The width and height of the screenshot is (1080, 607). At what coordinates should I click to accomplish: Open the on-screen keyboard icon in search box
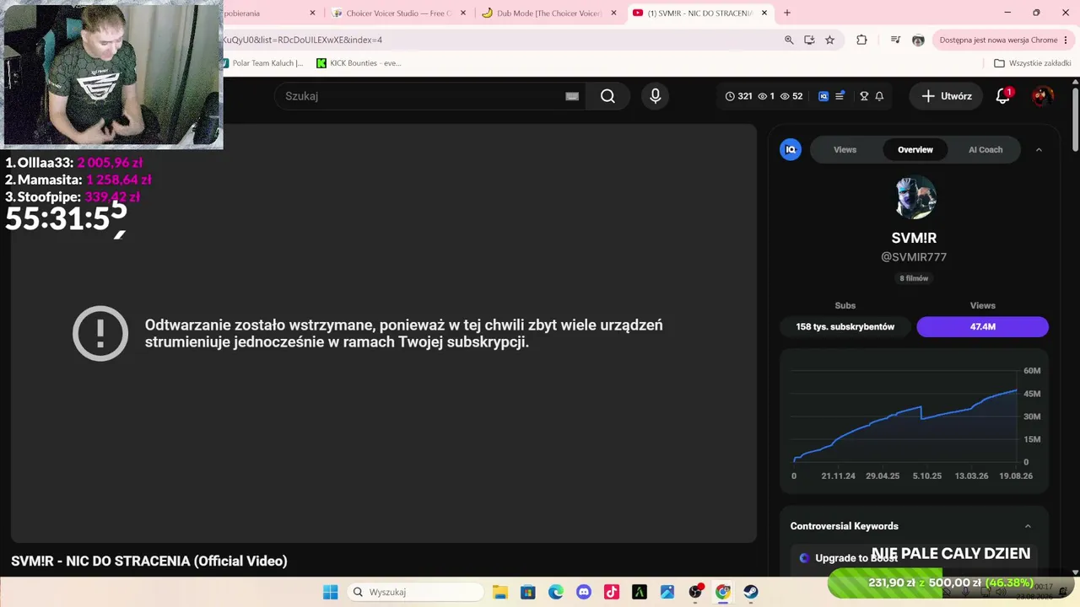tap(572, 96)
